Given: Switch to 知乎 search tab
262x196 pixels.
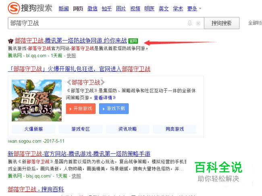Looking at the screenshot, I should coord(106,8).
